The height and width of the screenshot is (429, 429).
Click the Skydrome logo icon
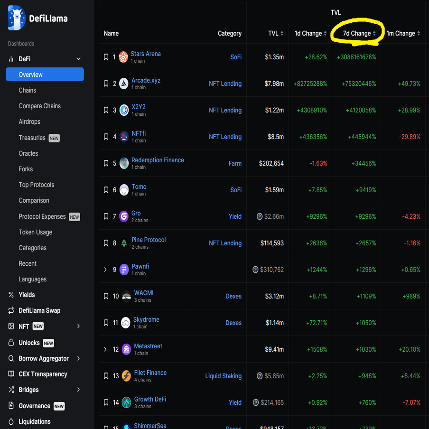pyautogui.click(x=126, y=323)
